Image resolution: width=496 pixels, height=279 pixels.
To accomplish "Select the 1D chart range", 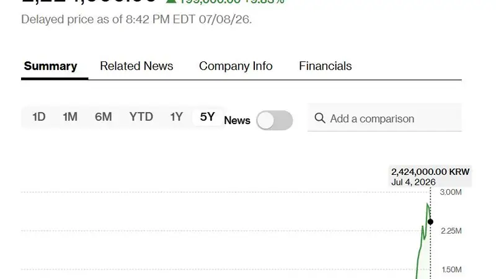I will coord(39,117).
